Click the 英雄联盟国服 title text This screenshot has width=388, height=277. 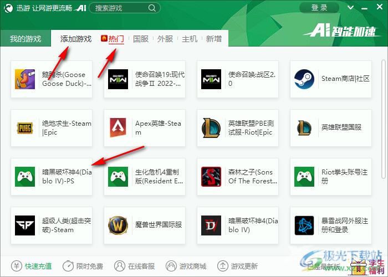click(x=341, y=127)
